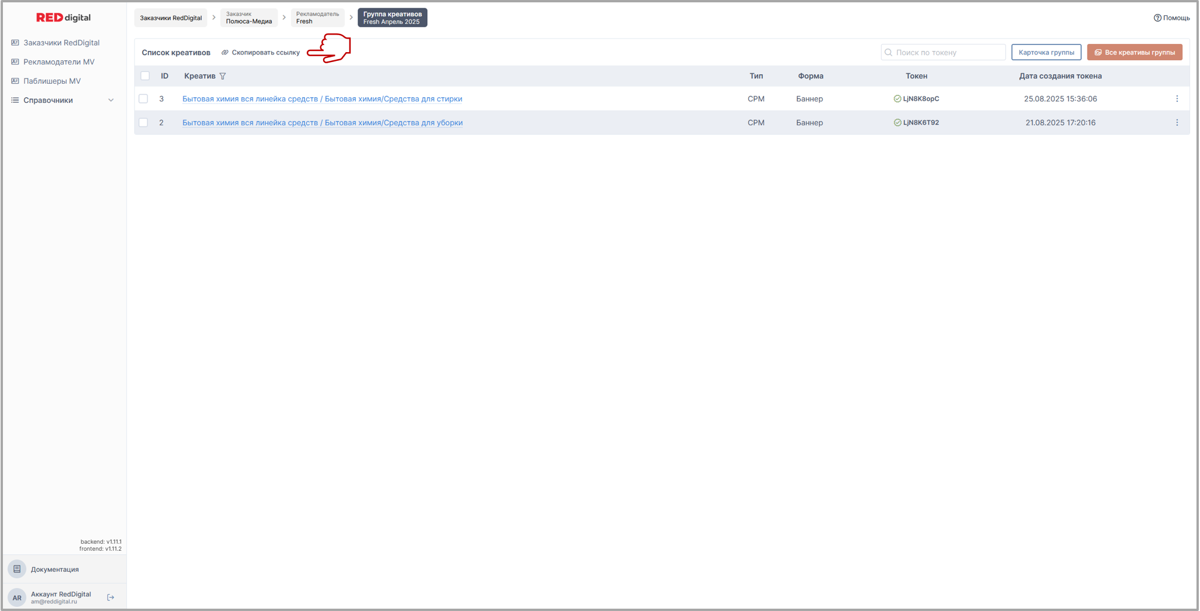1200x611 pixels.
Task: Click the AR account avatar
Action: 17,598
